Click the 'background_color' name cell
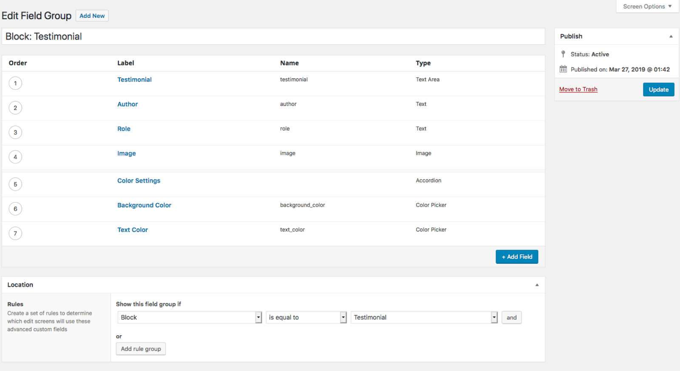 click(302, 205)
